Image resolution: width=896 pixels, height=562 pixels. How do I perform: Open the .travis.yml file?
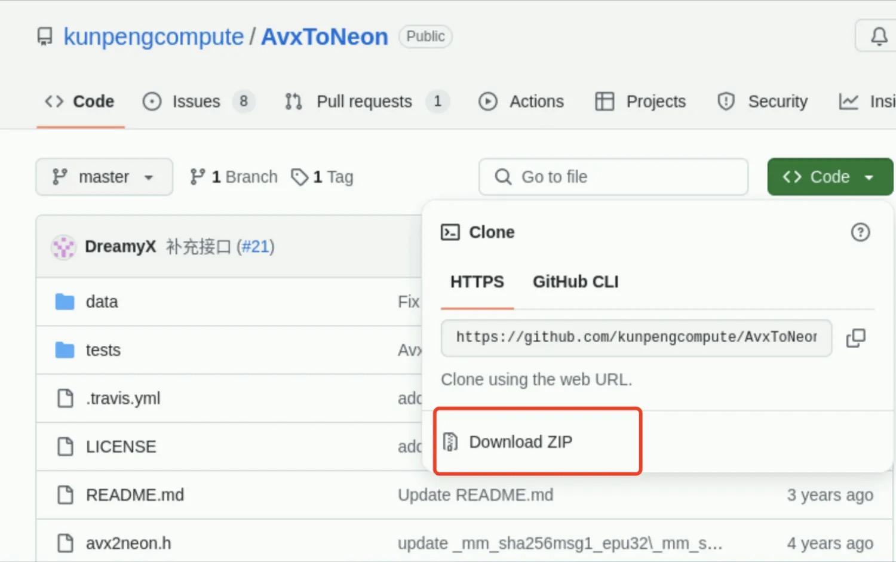pos(123,398)
